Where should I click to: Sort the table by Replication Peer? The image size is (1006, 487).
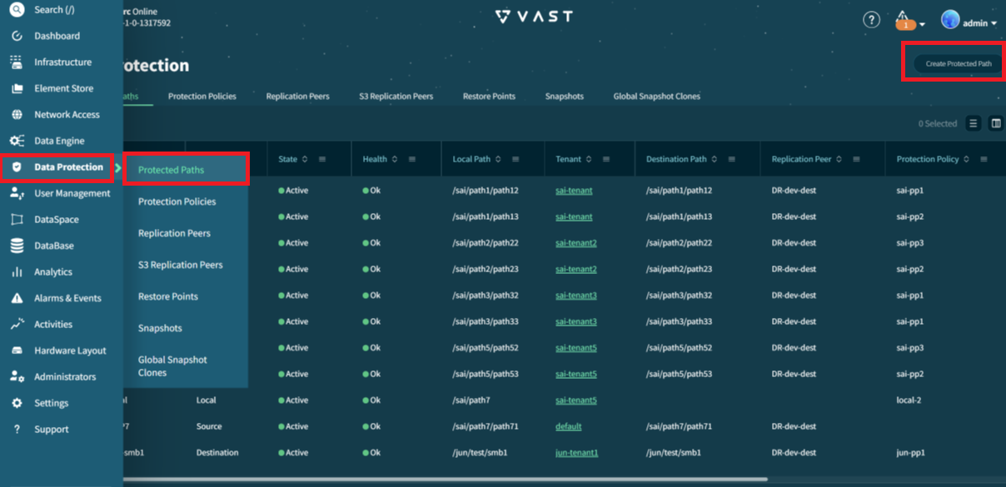point(839,159)
